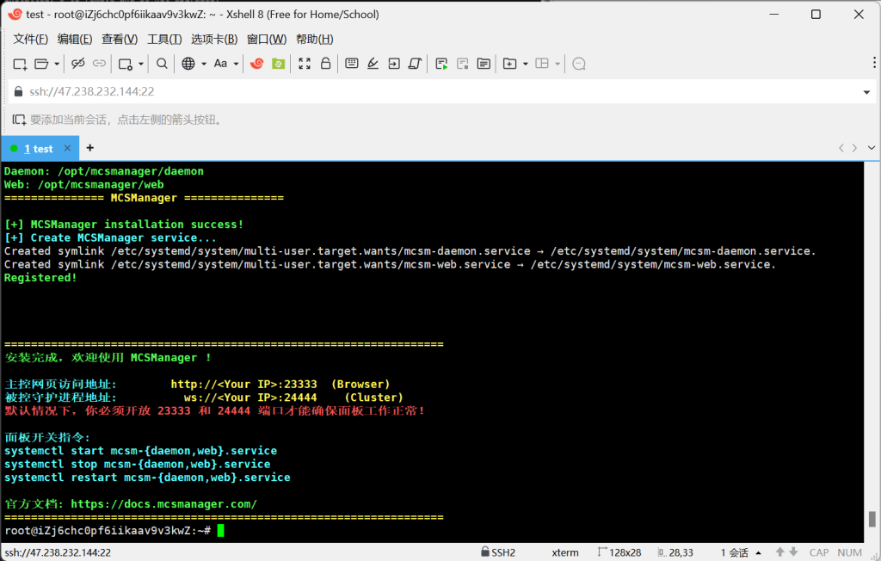The image size is (881, 561).
Task: Launch Xftp green folder icon
Action: [x=278, y=64]
